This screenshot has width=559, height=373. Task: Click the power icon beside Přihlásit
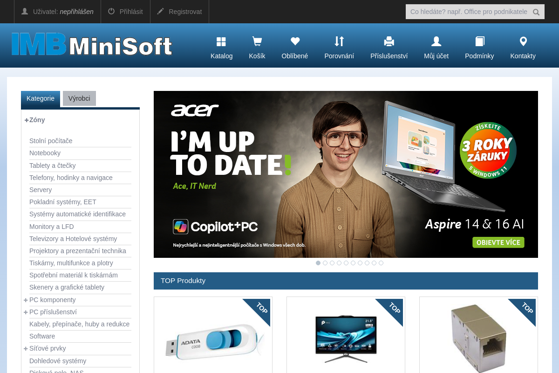pyautogui.click(x=111, y=11)
